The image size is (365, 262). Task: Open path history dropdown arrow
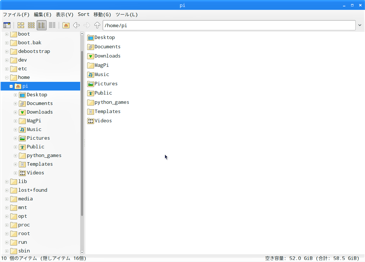pyautogui.click(x=360, y=25)
